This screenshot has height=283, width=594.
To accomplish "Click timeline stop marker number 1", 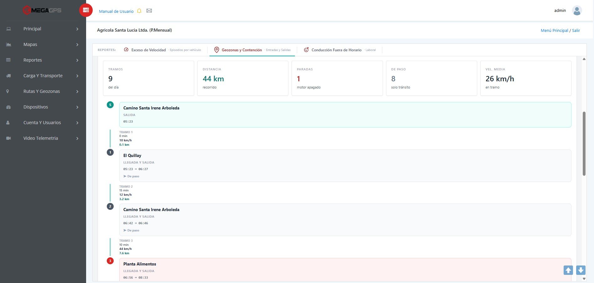I will click(110, 152).
